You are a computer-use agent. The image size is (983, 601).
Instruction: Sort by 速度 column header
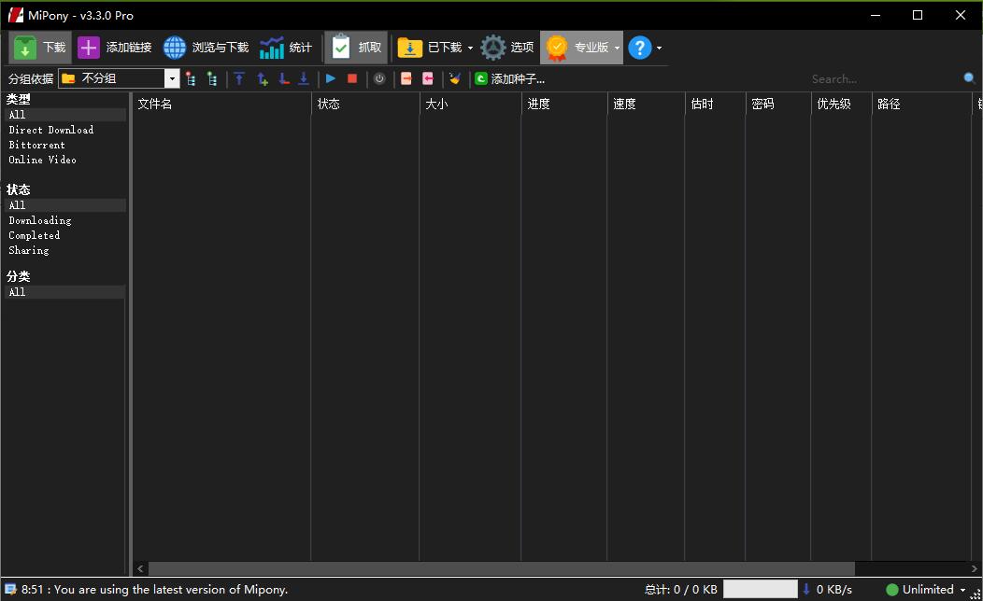pyautogui.click(x=646, y=104)
